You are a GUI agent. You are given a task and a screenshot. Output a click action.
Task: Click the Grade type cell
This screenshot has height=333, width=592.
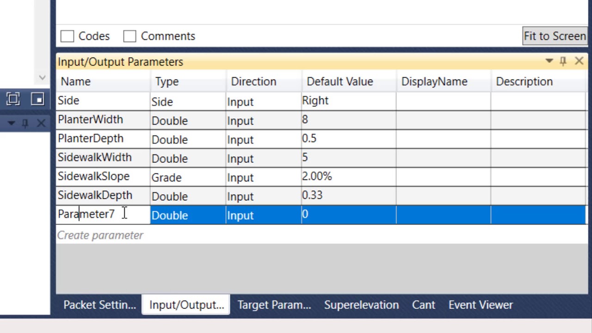(188, 177)
